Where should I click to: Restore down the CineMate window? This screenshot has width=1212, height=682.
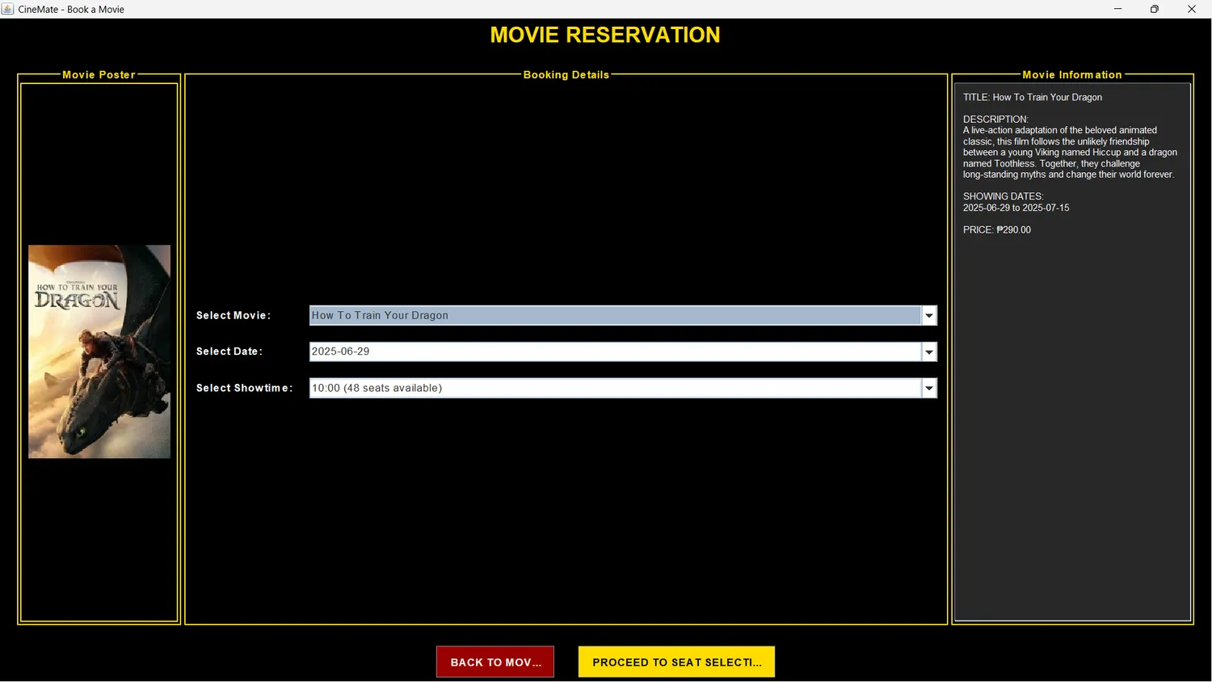1155,9
